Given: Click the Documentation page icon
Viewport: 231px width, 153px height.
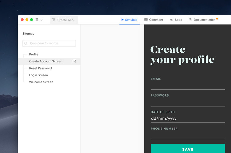Looking at the screenshot, I should (x=190, y=20).
